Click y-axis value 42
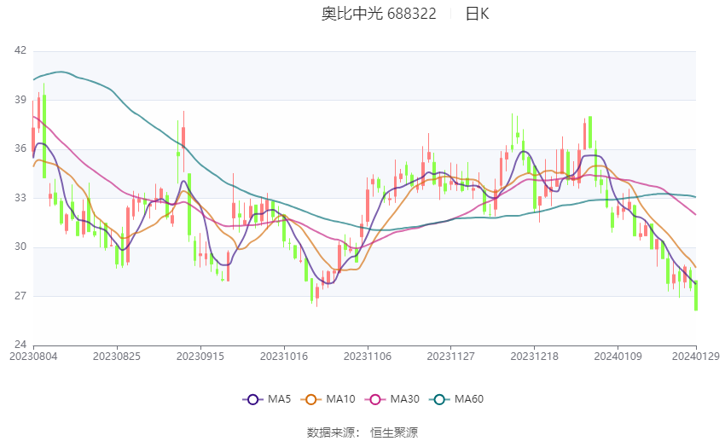 point(20,50)
